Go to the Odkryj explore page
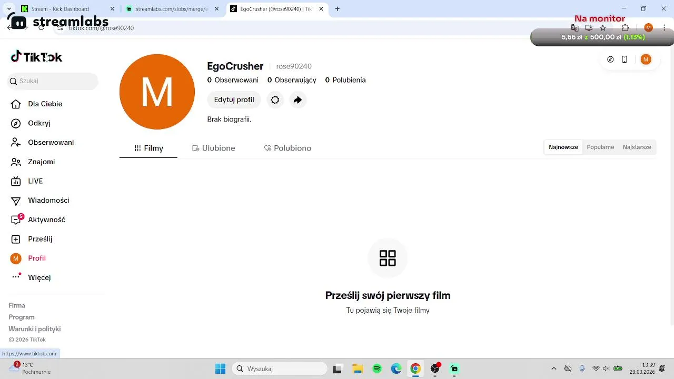The height and width of the screenshot is (379, 674). click(x=31, y=123)
